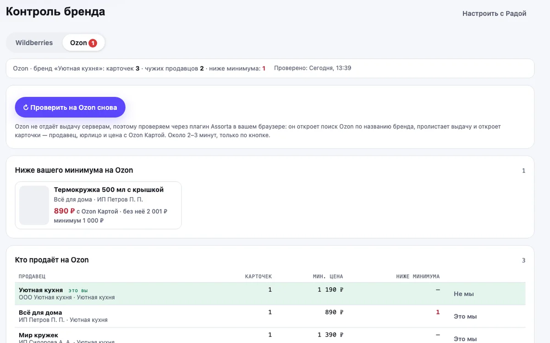Click "ниже минимума: 1" in the summary bar
Viewport: 550px width, 343px height.
coord(237,68)
